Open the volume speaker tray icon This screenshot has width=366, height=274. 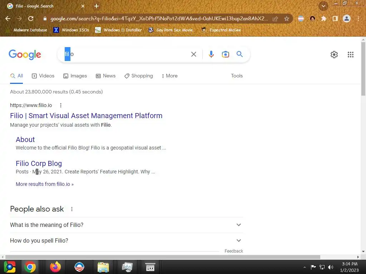331,267
